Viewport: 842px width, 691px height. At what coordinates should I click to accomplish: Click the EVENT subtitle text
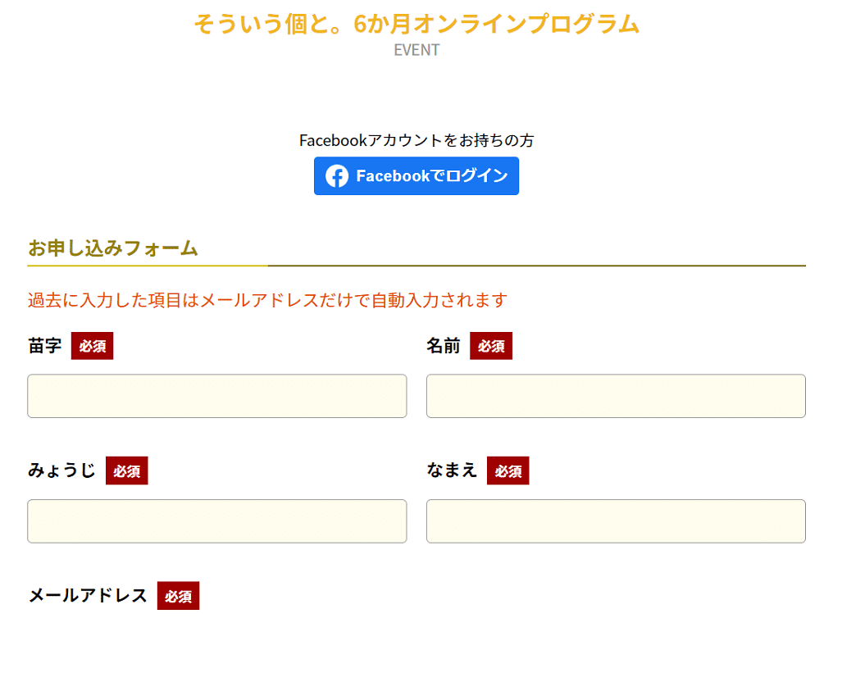(416, 50)
